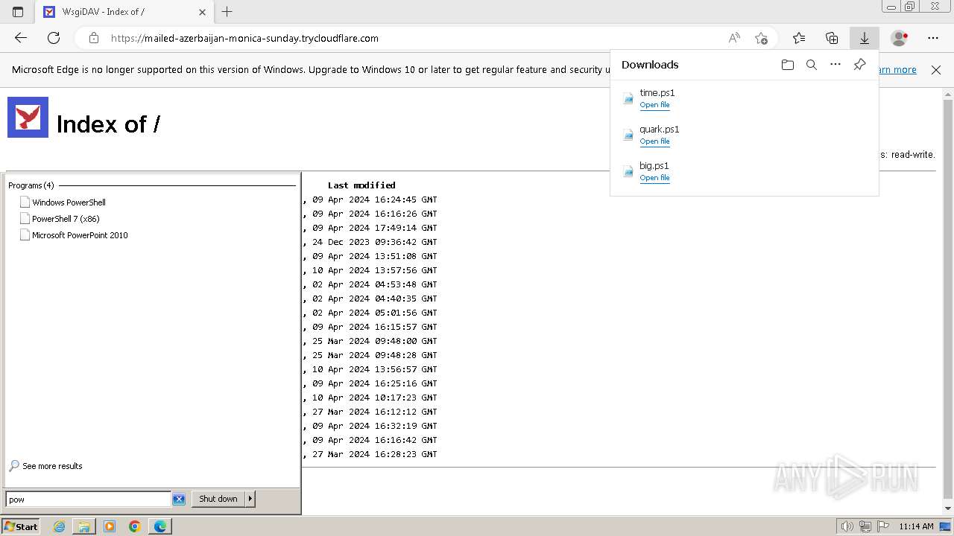954x536 pixels.
Task: Add a new browser tab
Action: pos(227,12)
